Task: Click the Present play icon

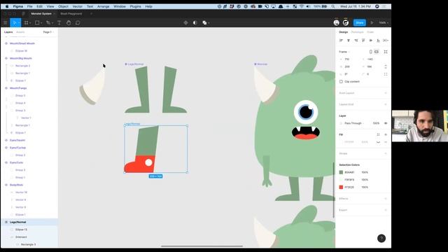Action: pyautogui.click(x=372, y=23)
